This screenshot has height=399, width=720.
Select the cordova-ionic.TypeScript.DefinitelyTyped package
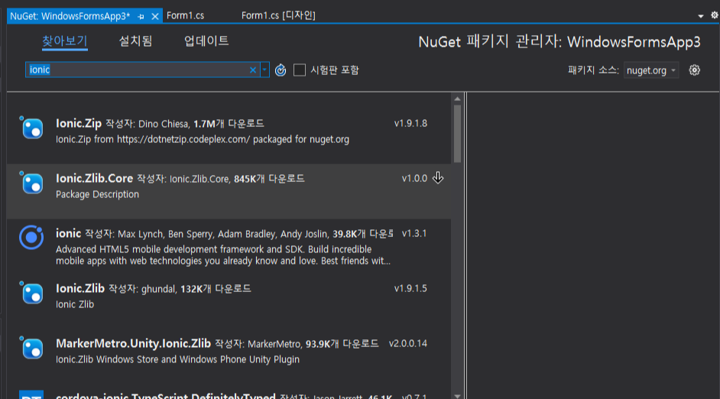(x=166, y=396)
